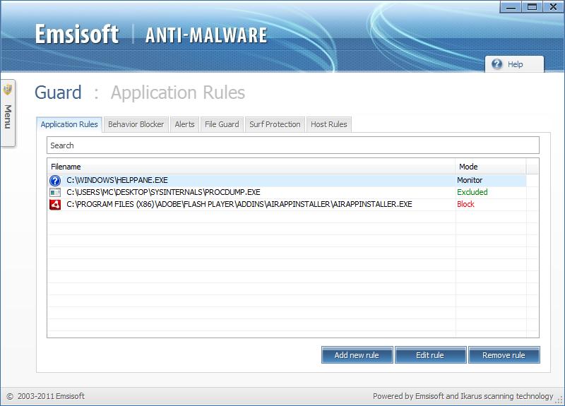Open the Host Rules tab
Screen dimensions: 565x406
(x=328, y=124)
